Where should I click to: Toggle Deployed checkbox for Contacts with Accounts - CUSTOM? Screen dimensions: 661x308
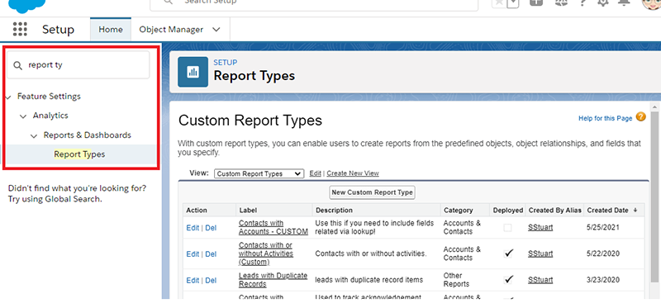click(x=508, y=228)
